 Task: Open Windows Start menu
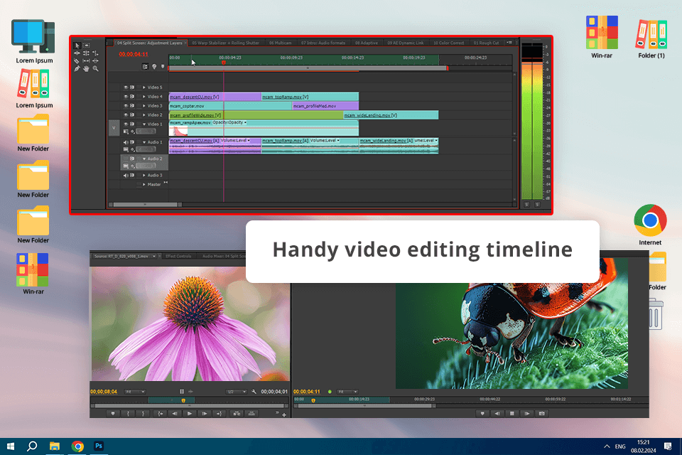pos(11,446)
